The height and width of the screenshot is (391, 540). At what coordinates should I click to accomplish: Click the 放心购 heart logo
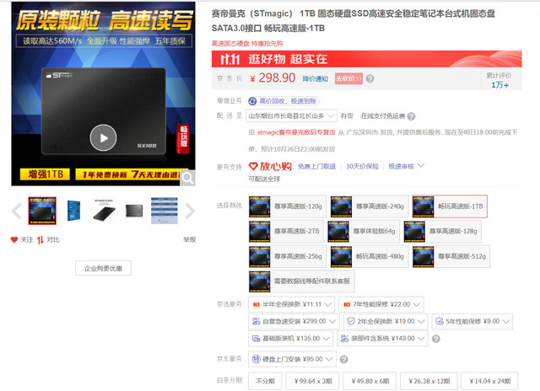point(253,167)
